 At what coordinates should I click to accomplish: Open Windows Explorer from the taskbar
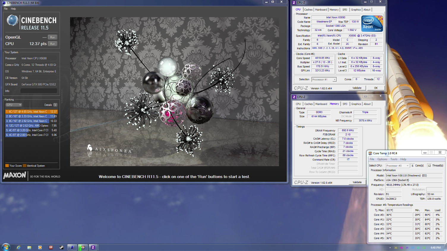point(29,247)
